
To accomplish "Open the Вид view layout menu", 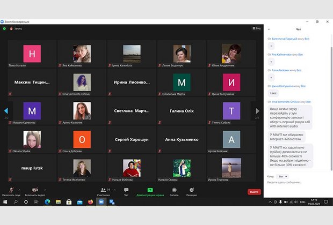I will coord(257,28).
